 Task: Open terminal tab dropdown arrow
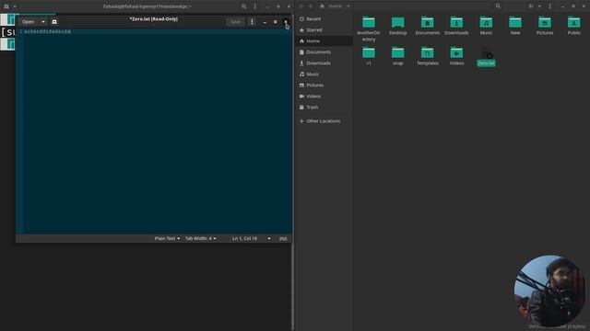point(15,6)
